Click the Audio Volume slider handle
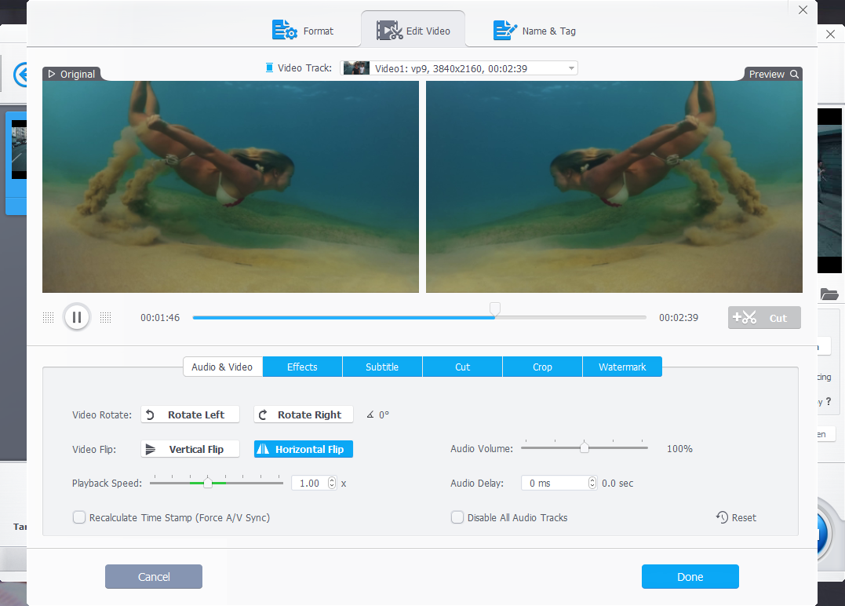This screenshot has width=845, height=606. [x=585, y=447]
